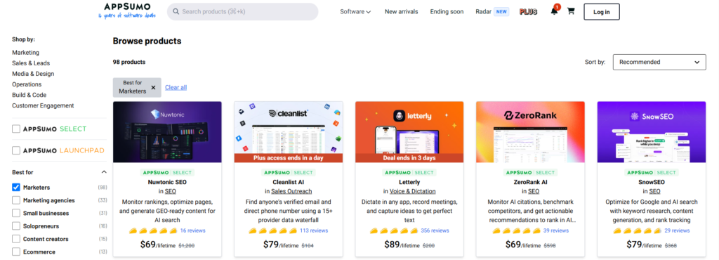This screenshot has height=260, width=719.
Task: Open the Software dropdown menu
Action: point(355,11)
